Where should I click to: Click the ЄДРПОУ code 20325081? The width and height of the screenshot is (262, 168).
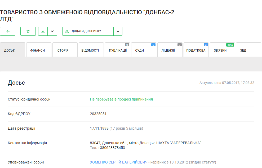[98, 114]
